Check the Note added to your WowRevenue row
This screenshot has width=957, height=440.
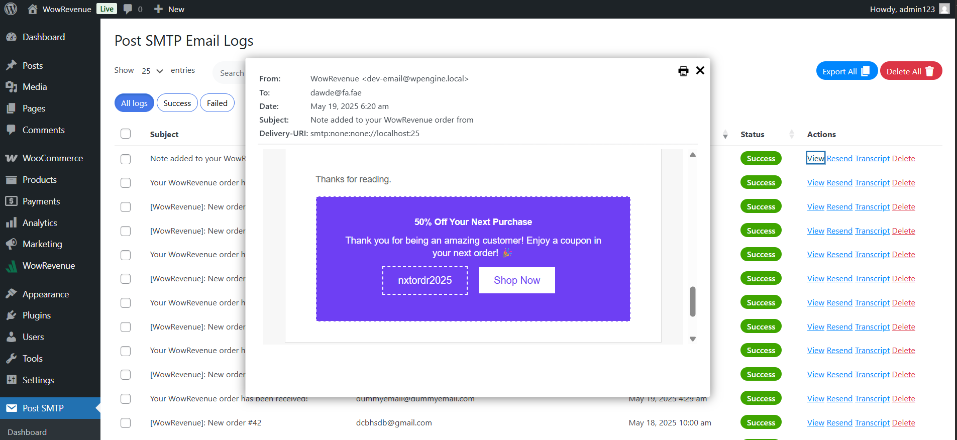(126, 159)
